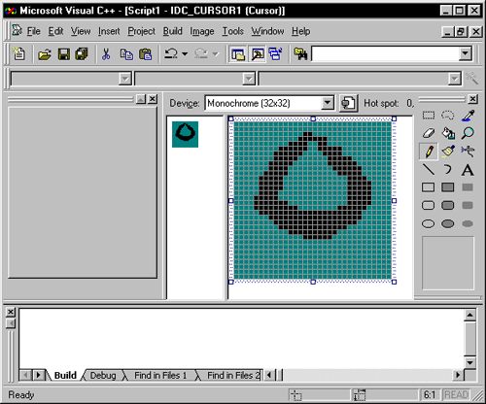Switch to the Debug output tab
This screenshot has height=404, width=486.
pyautogui.click(x=103, y=376)
